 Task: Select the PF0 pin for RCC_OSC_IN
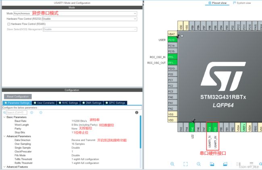(173, 57)
